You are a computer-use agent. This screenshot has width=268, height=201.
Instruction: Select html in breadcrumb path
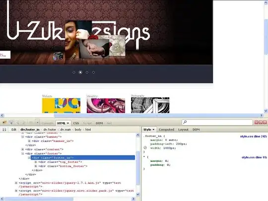coord(88,130)
